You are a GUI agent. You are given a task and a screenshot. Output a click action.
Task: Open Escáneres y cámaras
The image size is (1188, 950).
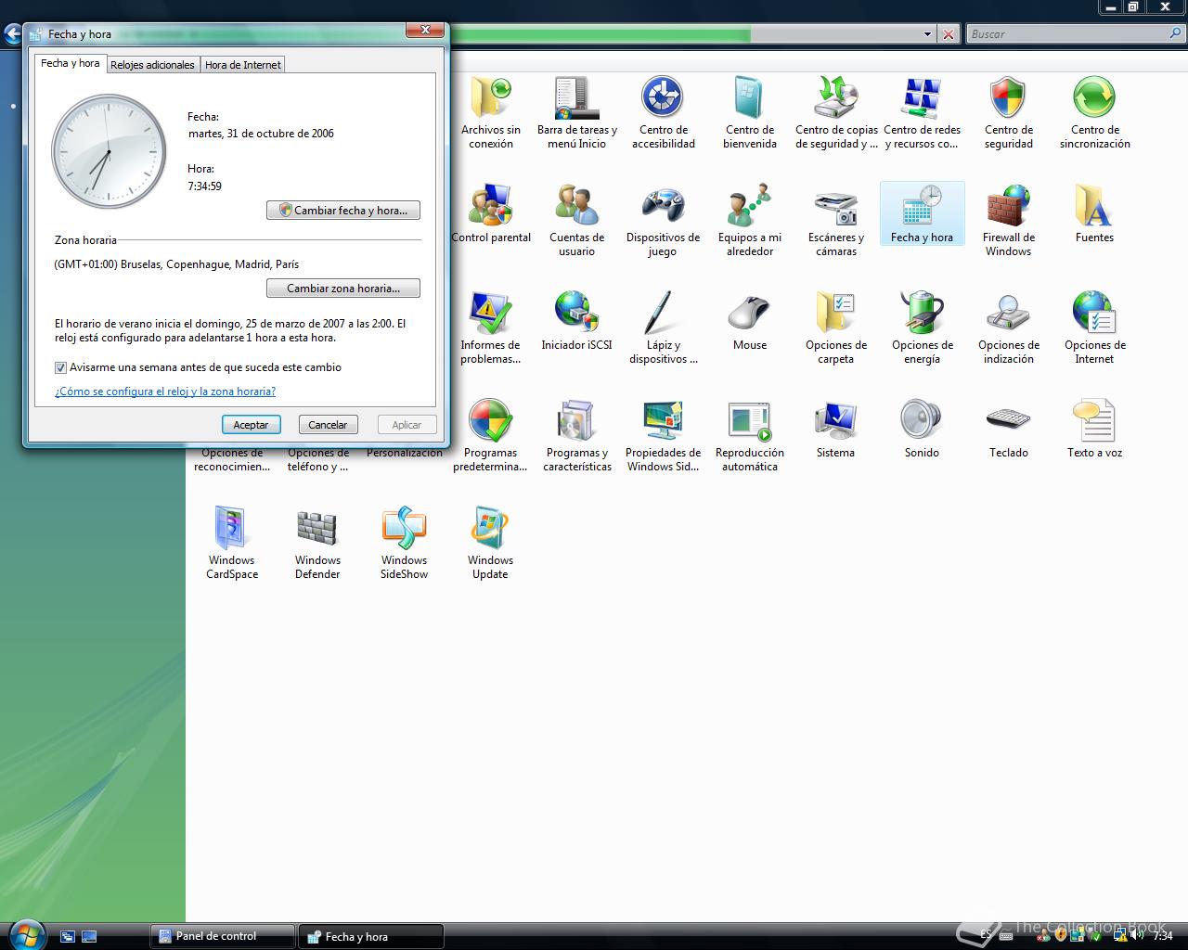click(x=835, y=221)
